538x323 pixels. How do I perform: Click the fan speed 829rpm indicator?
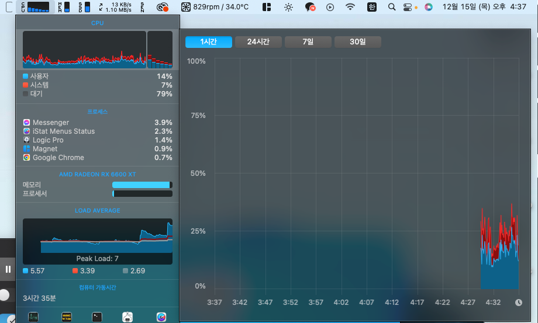click(x=215, y=7)
